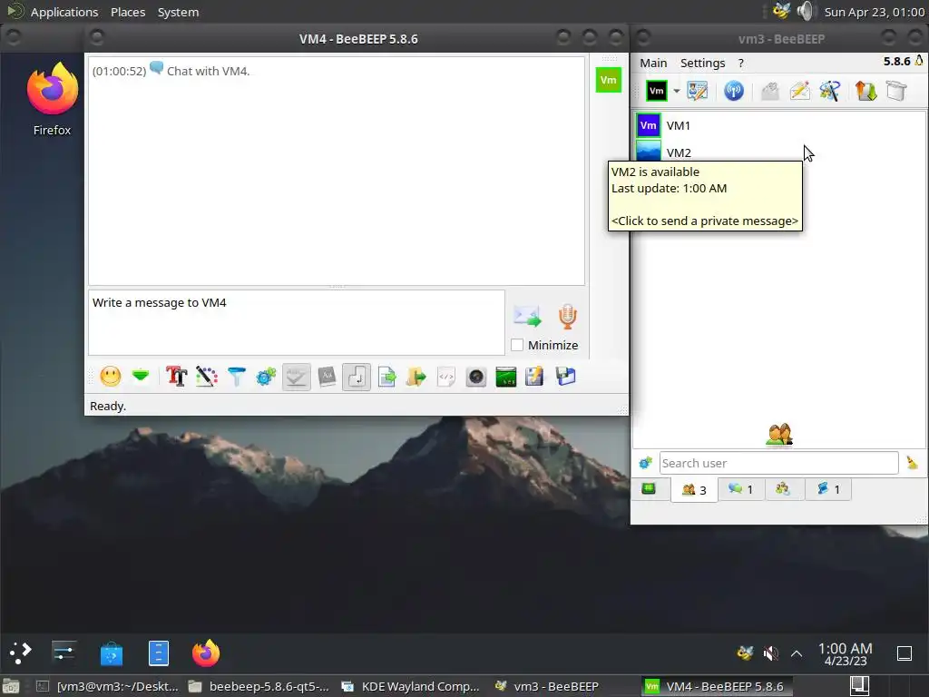This screenshot has height=697, width=929.
Task: Open chat settings blue gear icon
Action: [266, 377]
